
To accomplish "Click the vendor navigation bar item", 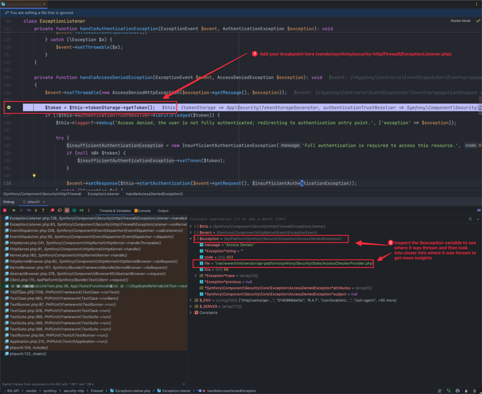I will (31, 391).
